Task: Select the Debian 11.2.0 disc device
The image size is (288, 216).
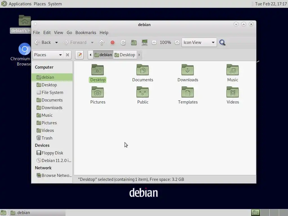Action: pyautogui.click(x=52, y=160)
